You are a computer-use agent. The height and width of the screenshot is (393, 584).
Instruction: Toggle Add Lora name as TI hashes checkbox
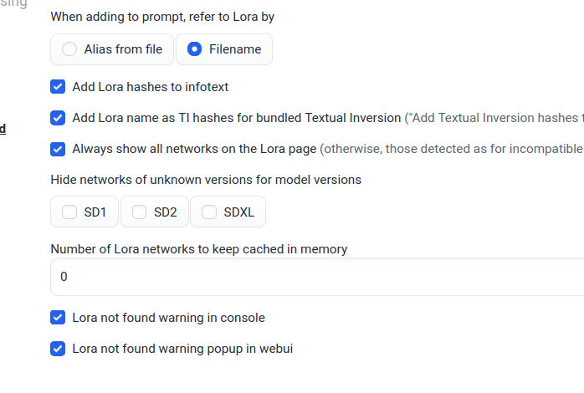tap(58, 118)
